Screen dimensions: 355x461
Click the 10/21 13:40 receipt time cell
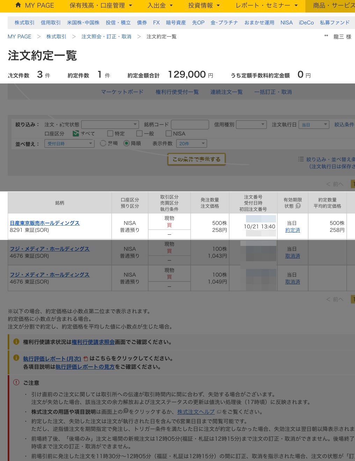click(x=260, y=227)
